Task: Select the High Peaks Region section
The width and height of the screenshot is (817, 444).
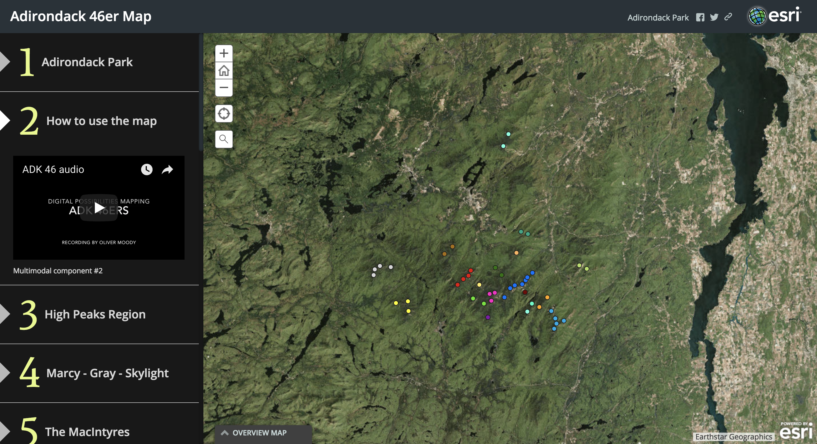Action: [95, 314]
